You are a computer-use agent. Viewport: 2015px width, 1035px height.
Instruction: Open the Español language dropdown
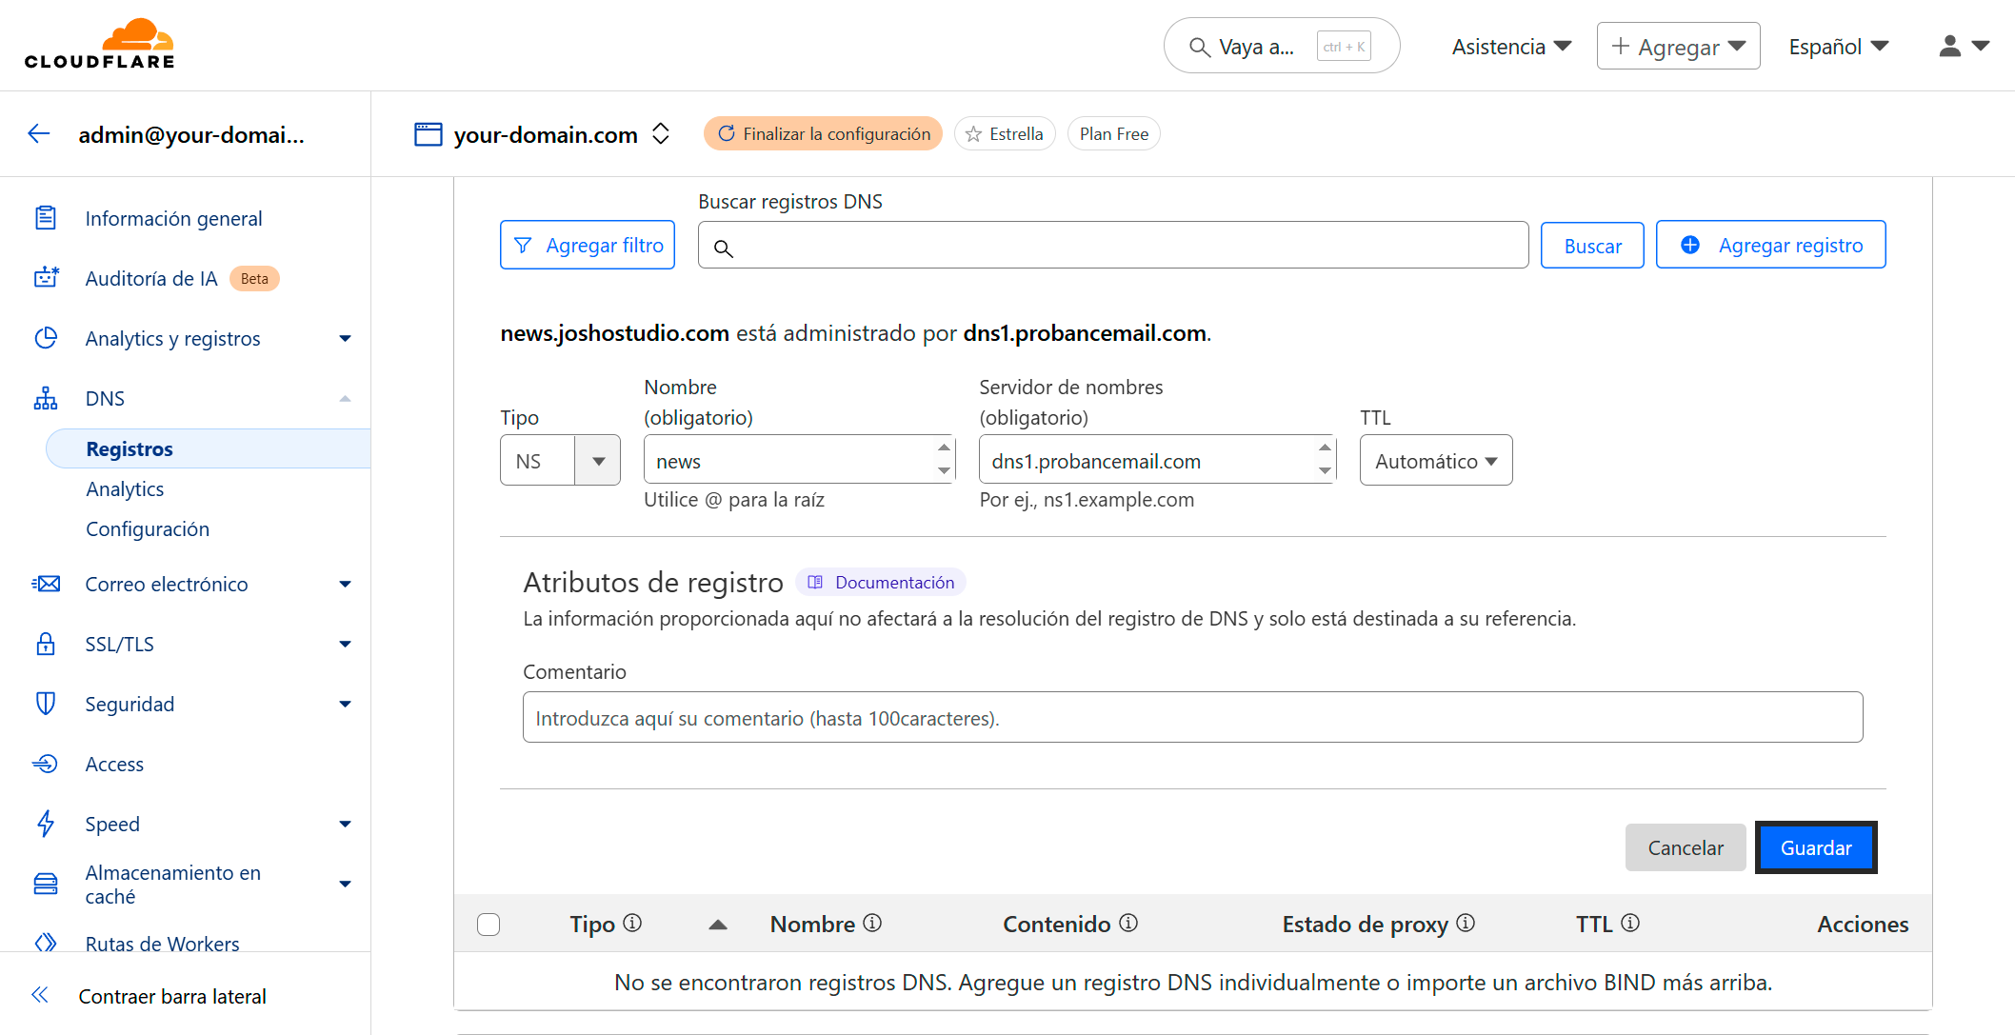tap(1838, 46)
